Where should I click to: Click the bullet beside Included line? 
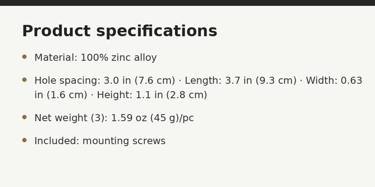point(24,140)
